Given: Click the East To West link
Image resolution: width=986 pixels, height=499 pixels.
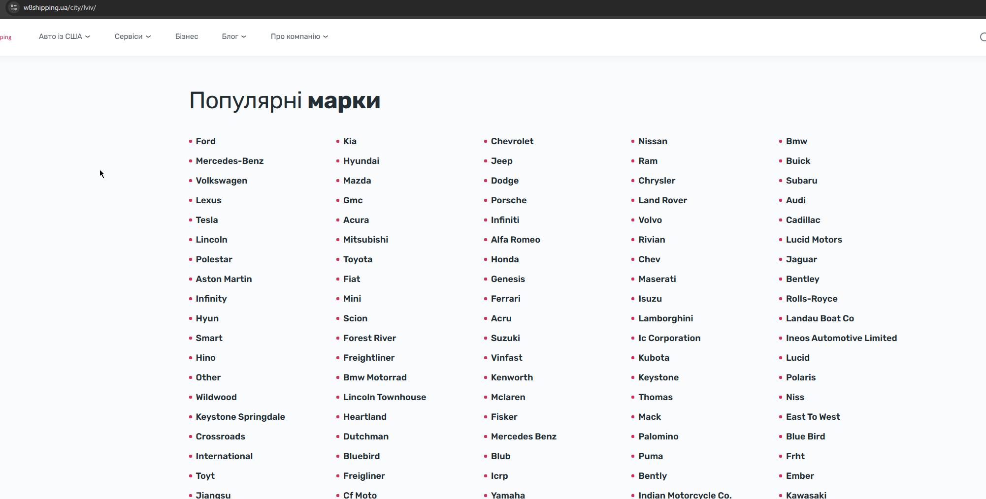Looking at the screenshot, I should point(813,417).
